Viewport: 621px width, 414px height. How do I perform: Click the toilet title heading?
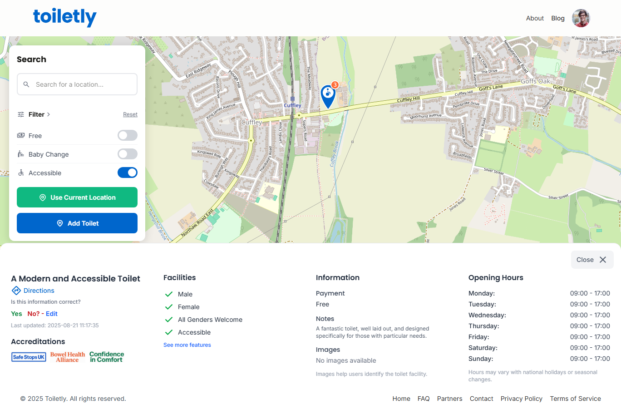[75, 279]
